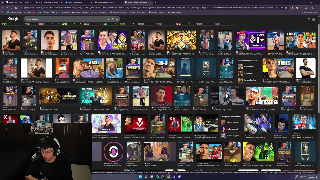The width and height of the screenshot is (320, 180).
Task: Bookmark this page with the star icon
Action: tap(286, 8)
